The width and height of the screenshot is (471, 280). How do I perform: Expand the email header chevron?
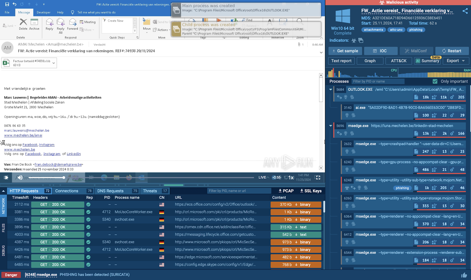click(321, 53)
